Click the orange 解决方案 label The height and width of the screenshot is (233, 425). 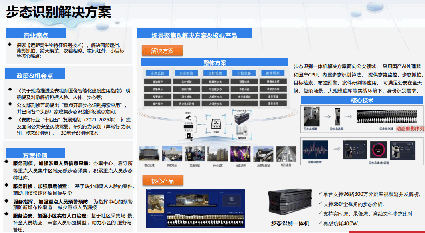click(x=163, y=51)
